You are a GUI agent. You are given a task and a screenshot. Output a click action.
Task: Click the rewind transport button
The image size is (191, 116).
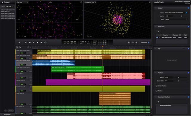coord(30,42)
